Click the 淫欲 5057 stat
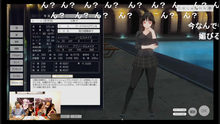Screen dimensions: 220x124 coord(62,63)
